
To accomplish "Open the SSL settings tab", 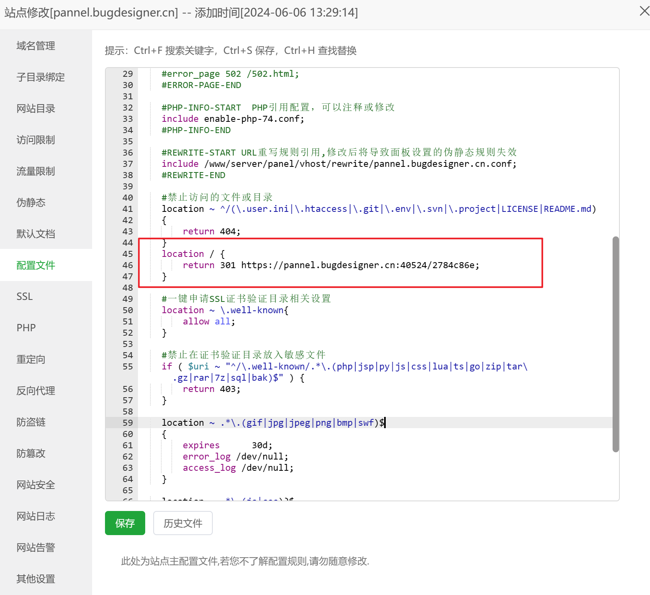I will (x=25, y=297).
